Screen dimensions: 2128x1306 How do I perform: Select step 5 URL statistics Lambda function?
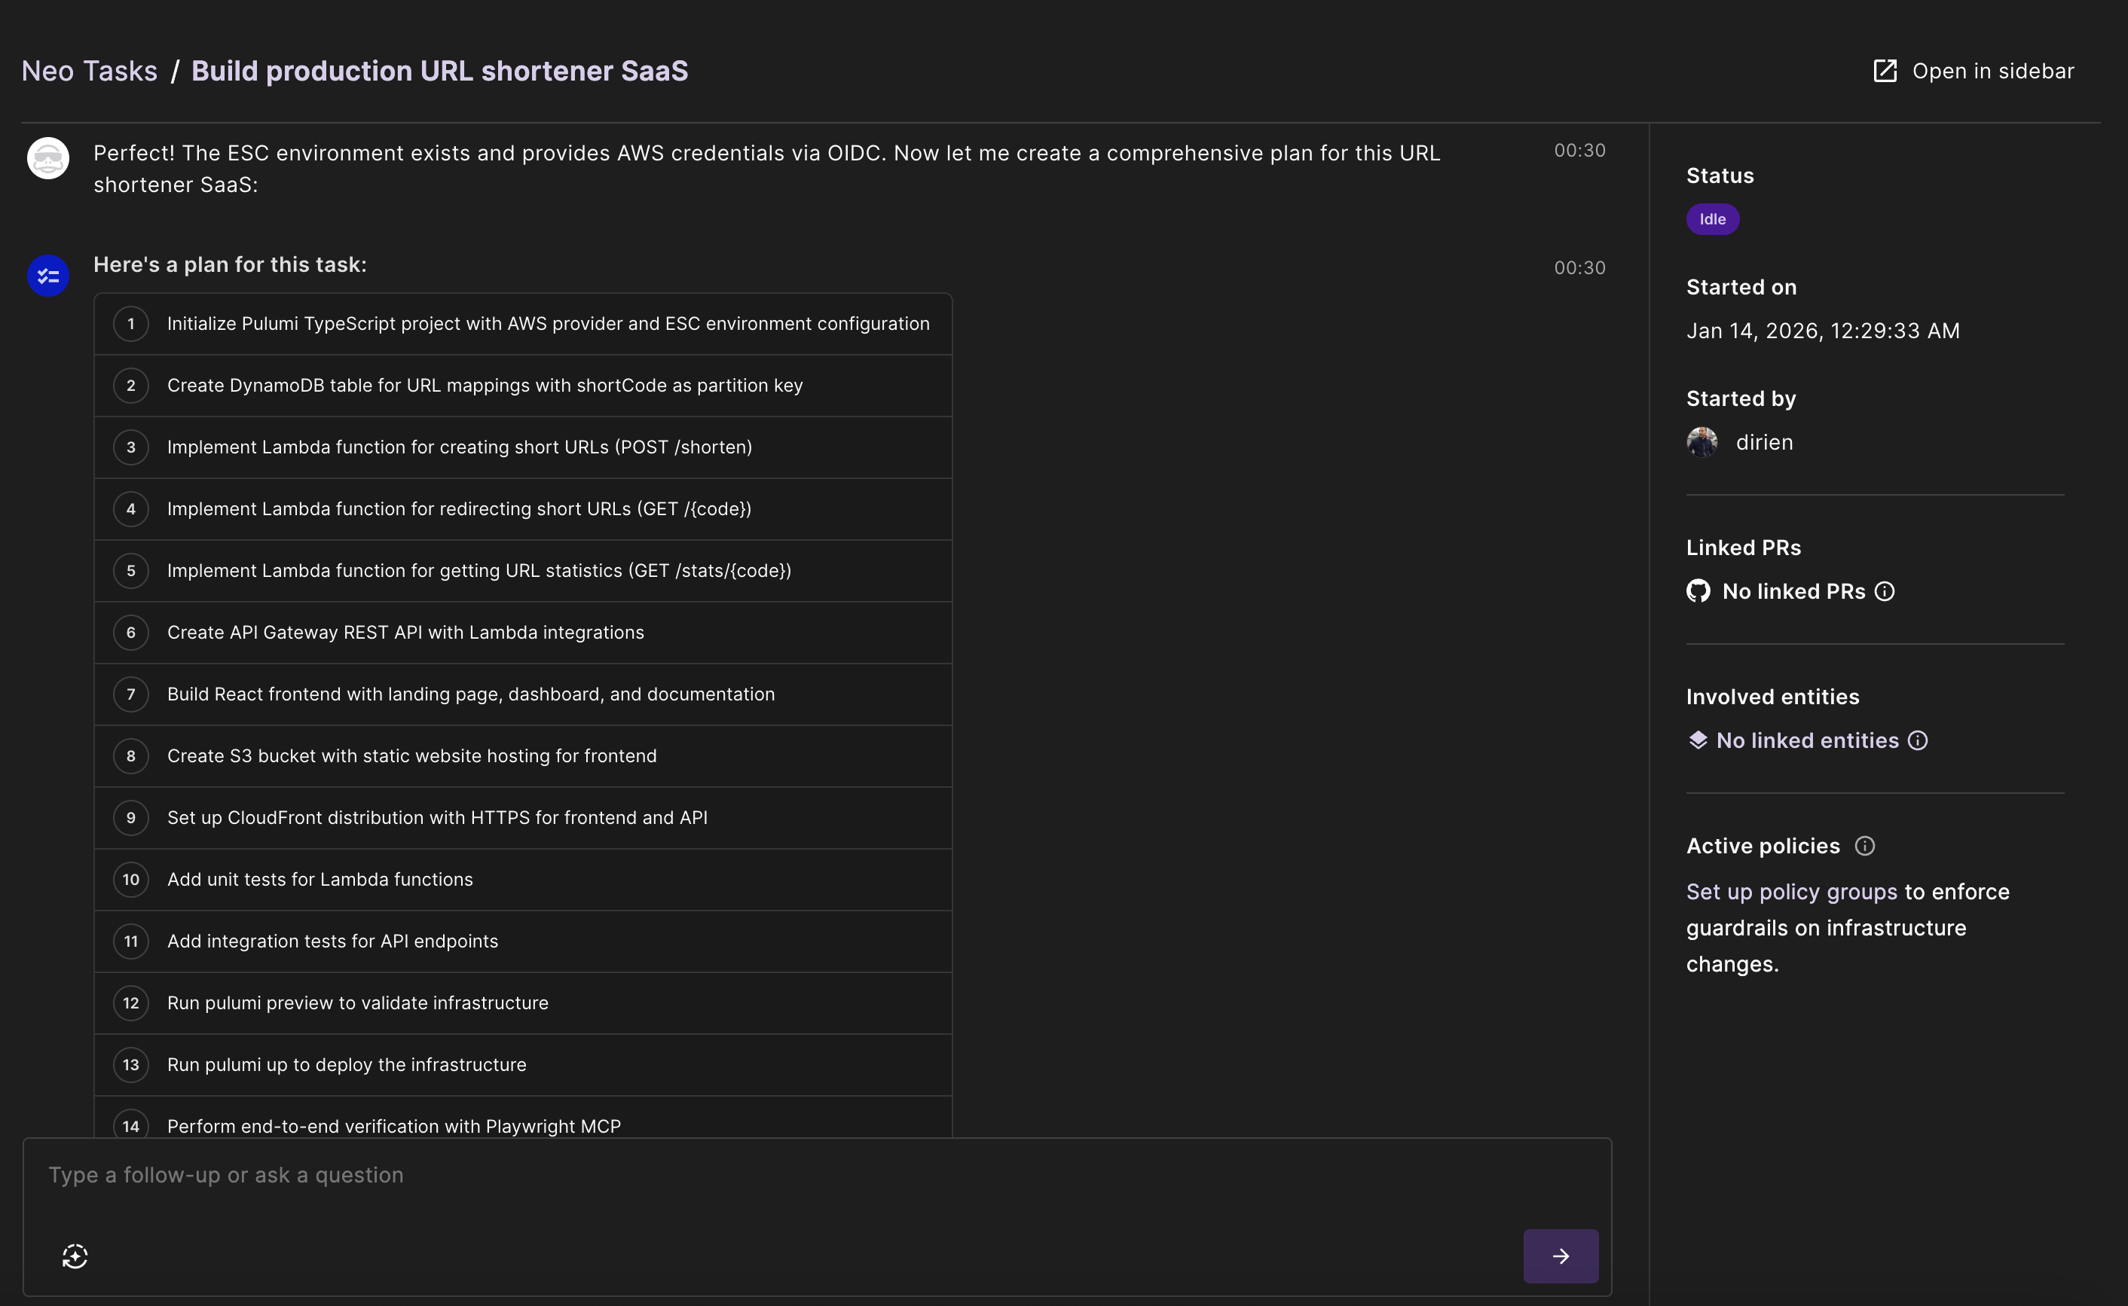pyautogui.click(x=523, y=571)
